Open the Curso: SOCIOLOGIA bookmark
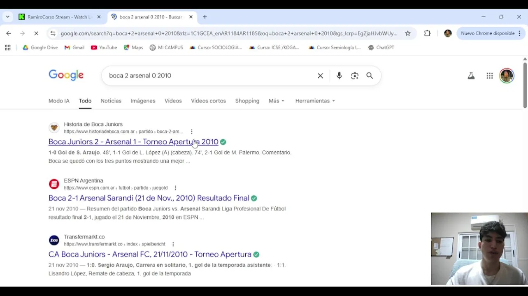 tap(216, 48)
